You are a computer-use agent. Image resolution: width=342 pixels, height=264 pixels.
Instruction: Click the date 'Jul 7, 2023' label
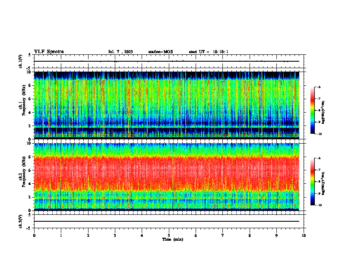coord(120,52)
